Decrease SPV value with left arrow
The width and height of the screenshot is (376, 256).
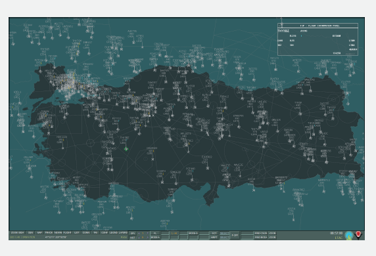[x=139, y=233]
